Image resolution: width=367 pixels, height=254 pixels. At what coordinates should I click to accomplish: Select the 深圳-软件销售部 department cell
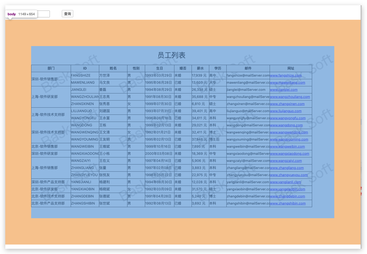point(51,79)
